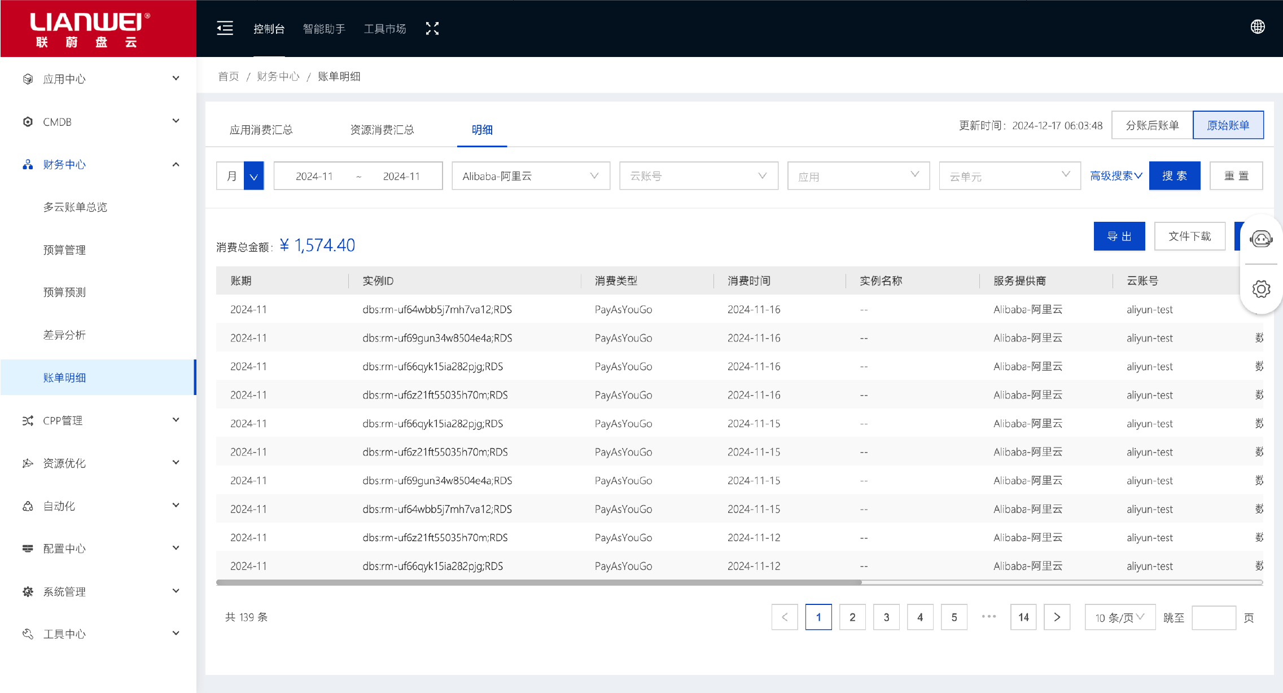Go to the previous page arrow
The width and height of the screenshot is (1283, 693).
785,617
